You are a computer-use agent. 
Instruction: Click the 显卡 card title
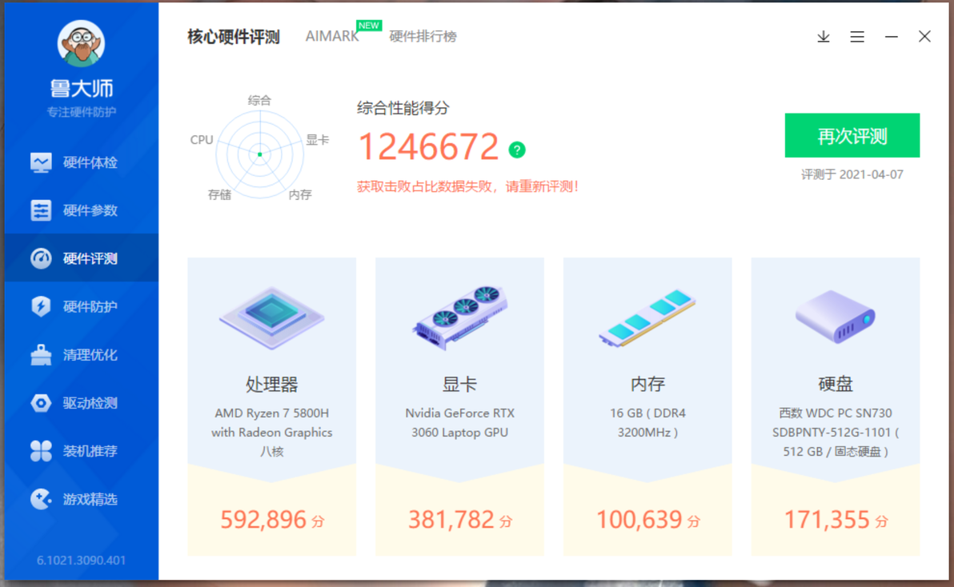click(x=460, y=384)
